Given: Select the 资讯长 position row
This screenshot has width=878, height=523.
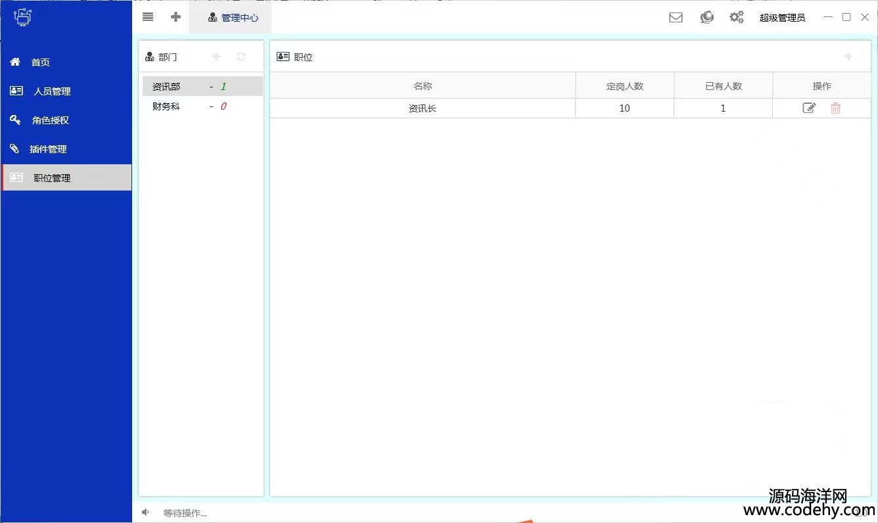Looking at the screenshot, I should (570, 108).
